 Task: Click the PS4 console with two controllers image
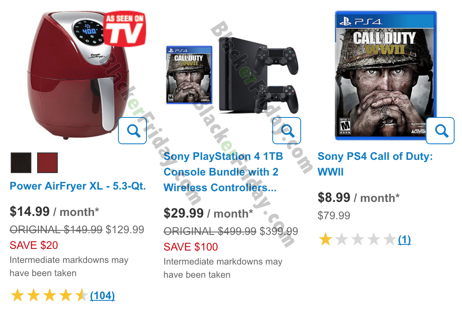tap(259, 76)
